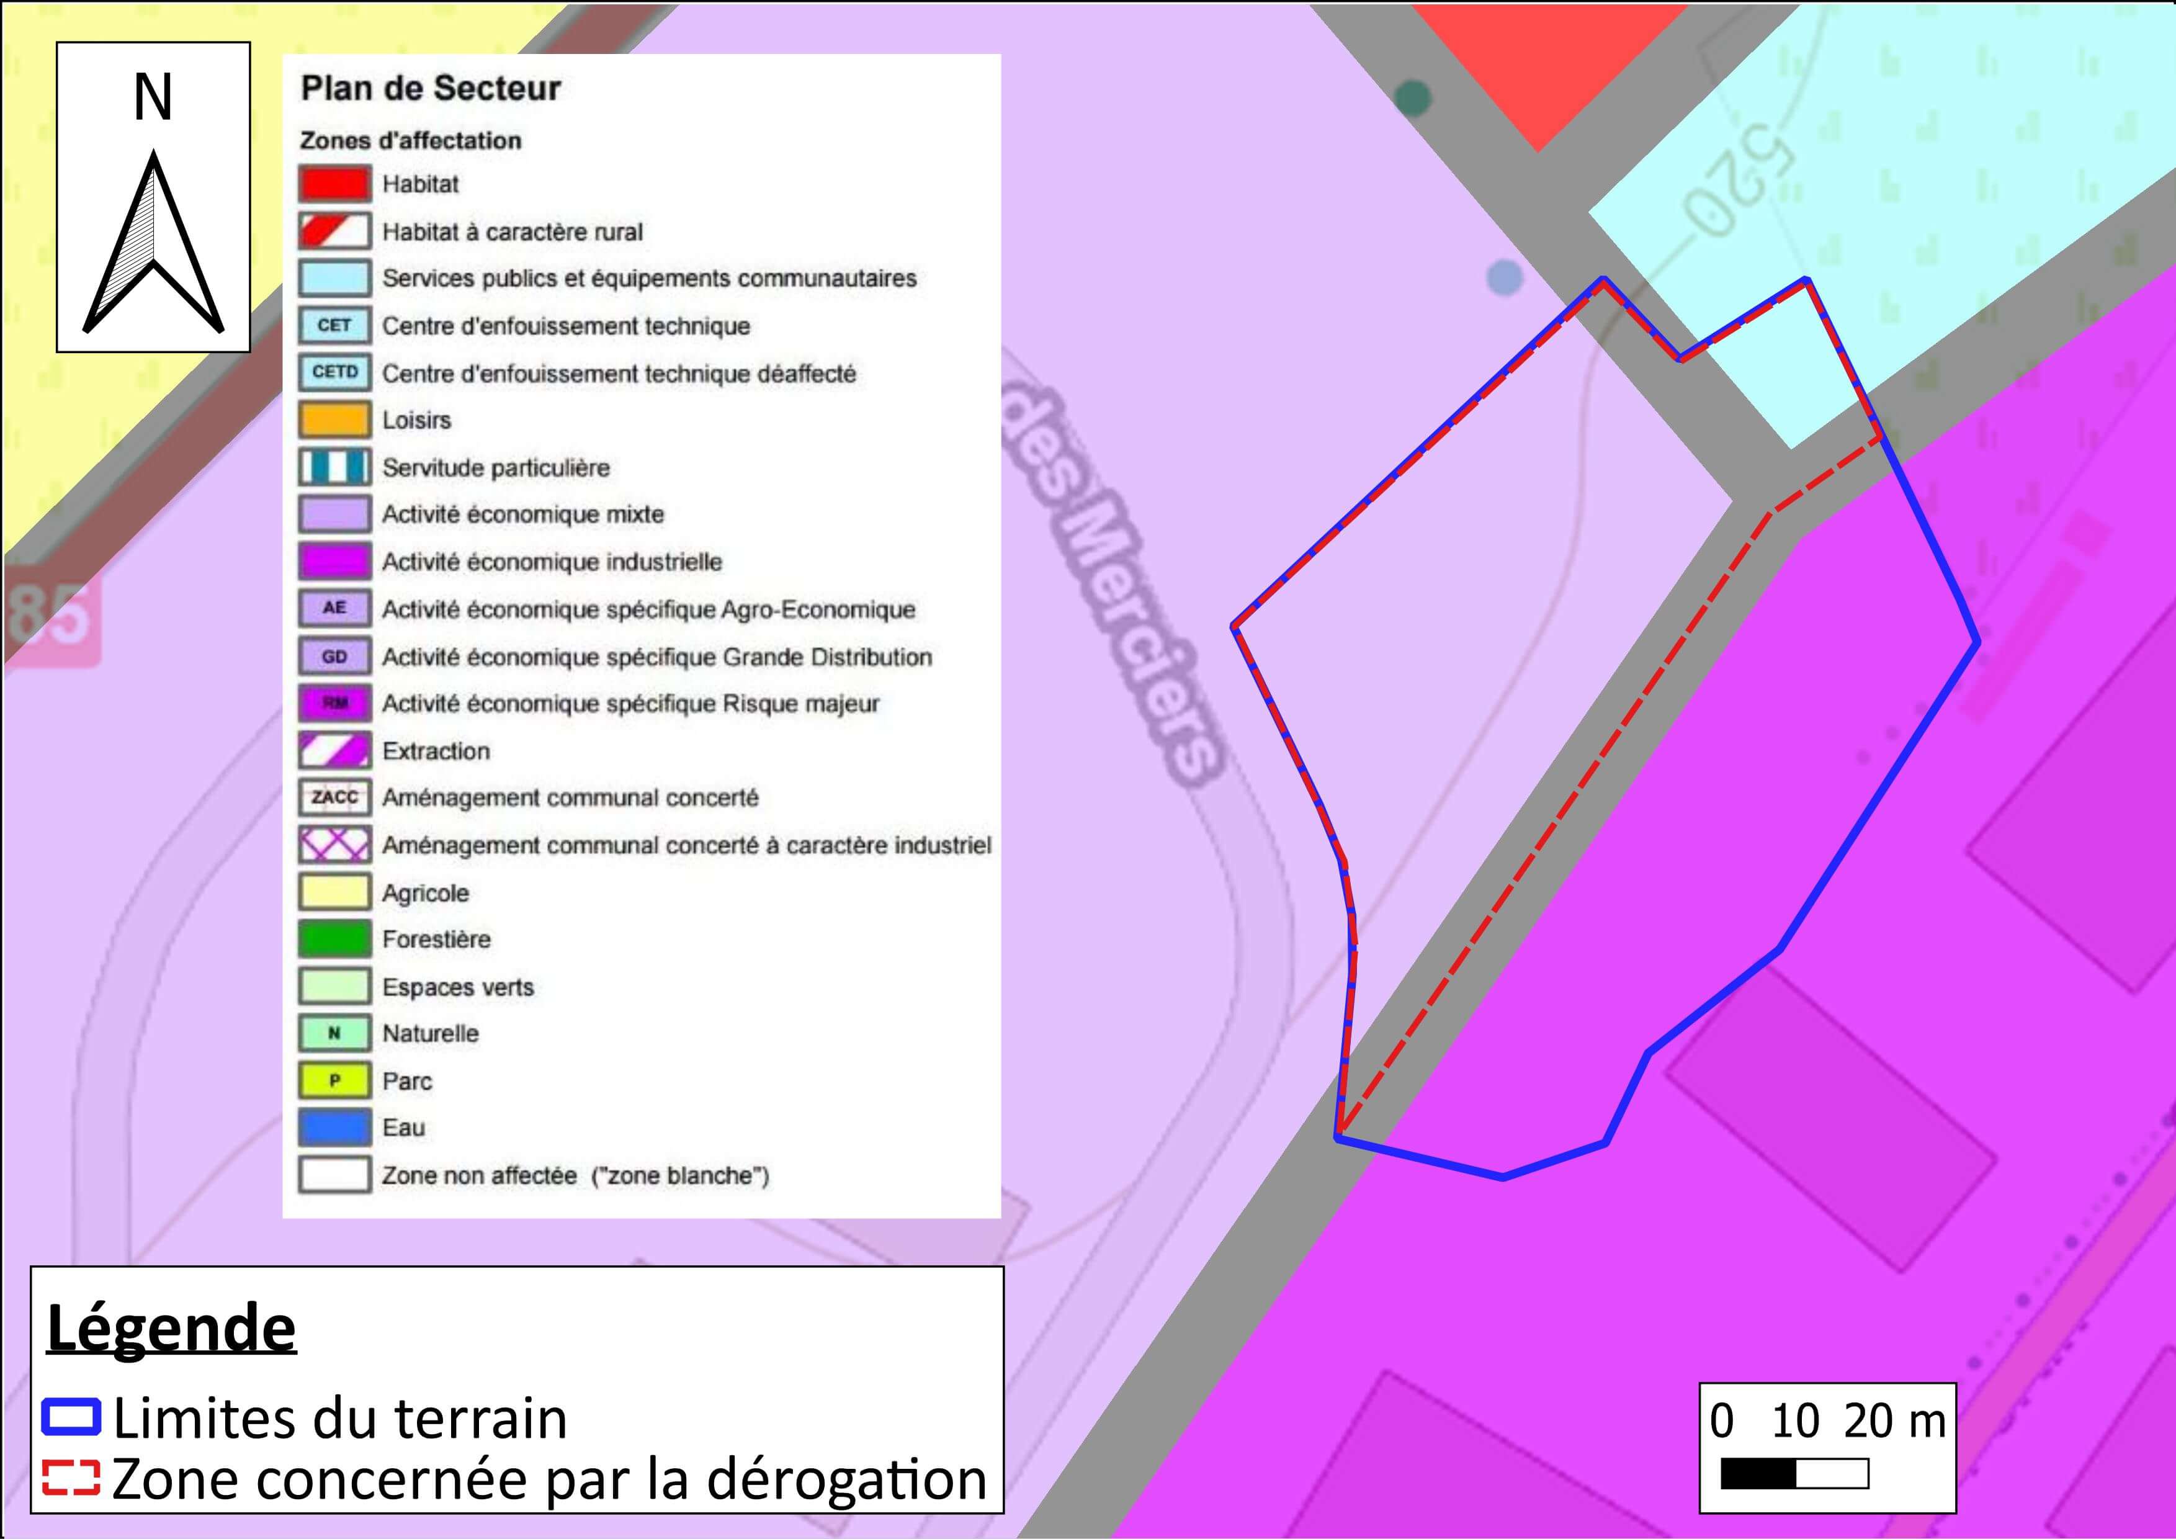
Task: Click the P Parc legend icon
Action: [334, 1080]
